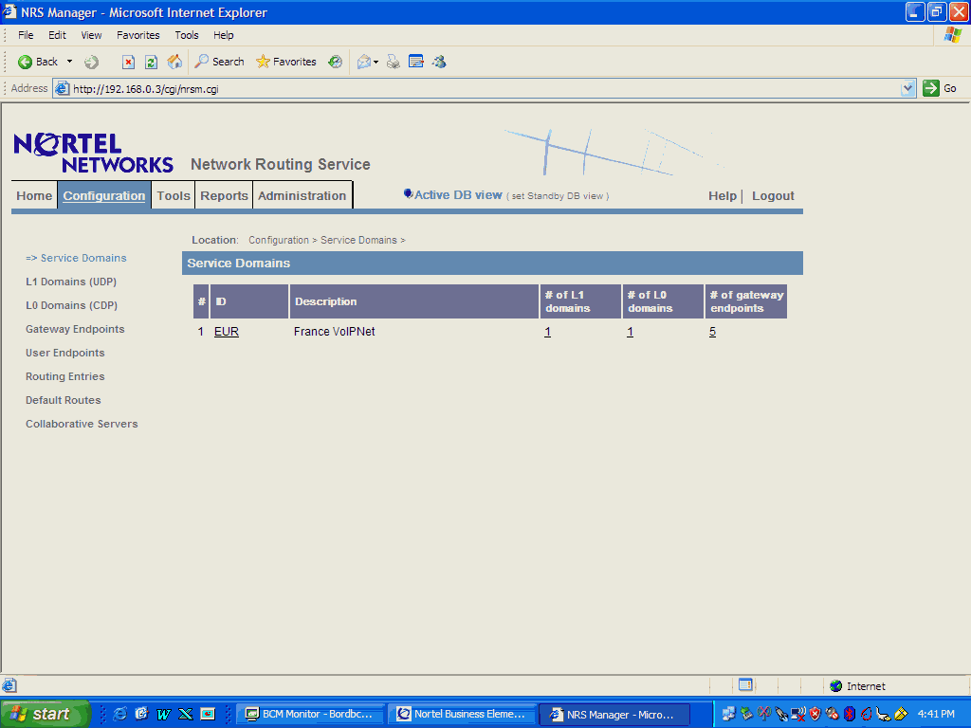Open the EUR service domain link
Viewport: 971px width, 728px height.
(x=227, y=332)
